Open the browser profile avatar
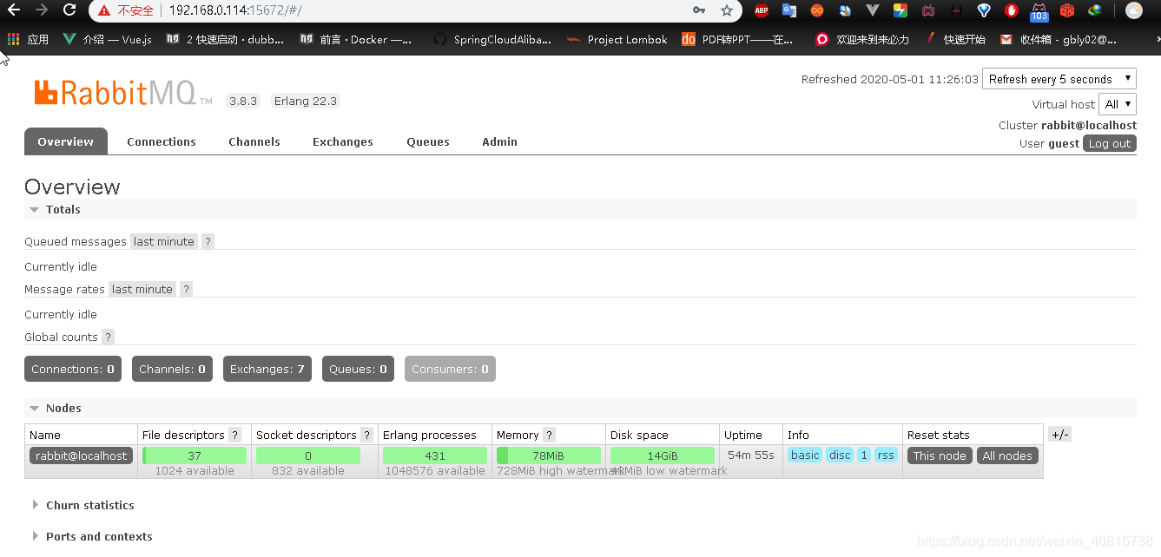The image size is (1161, 557). coord(1134,10)
